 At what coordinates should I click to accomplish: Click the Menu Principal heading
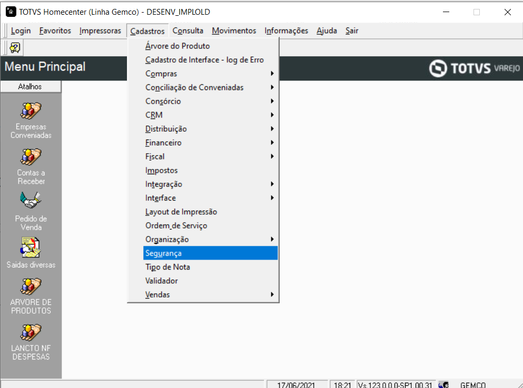point(45,67)
